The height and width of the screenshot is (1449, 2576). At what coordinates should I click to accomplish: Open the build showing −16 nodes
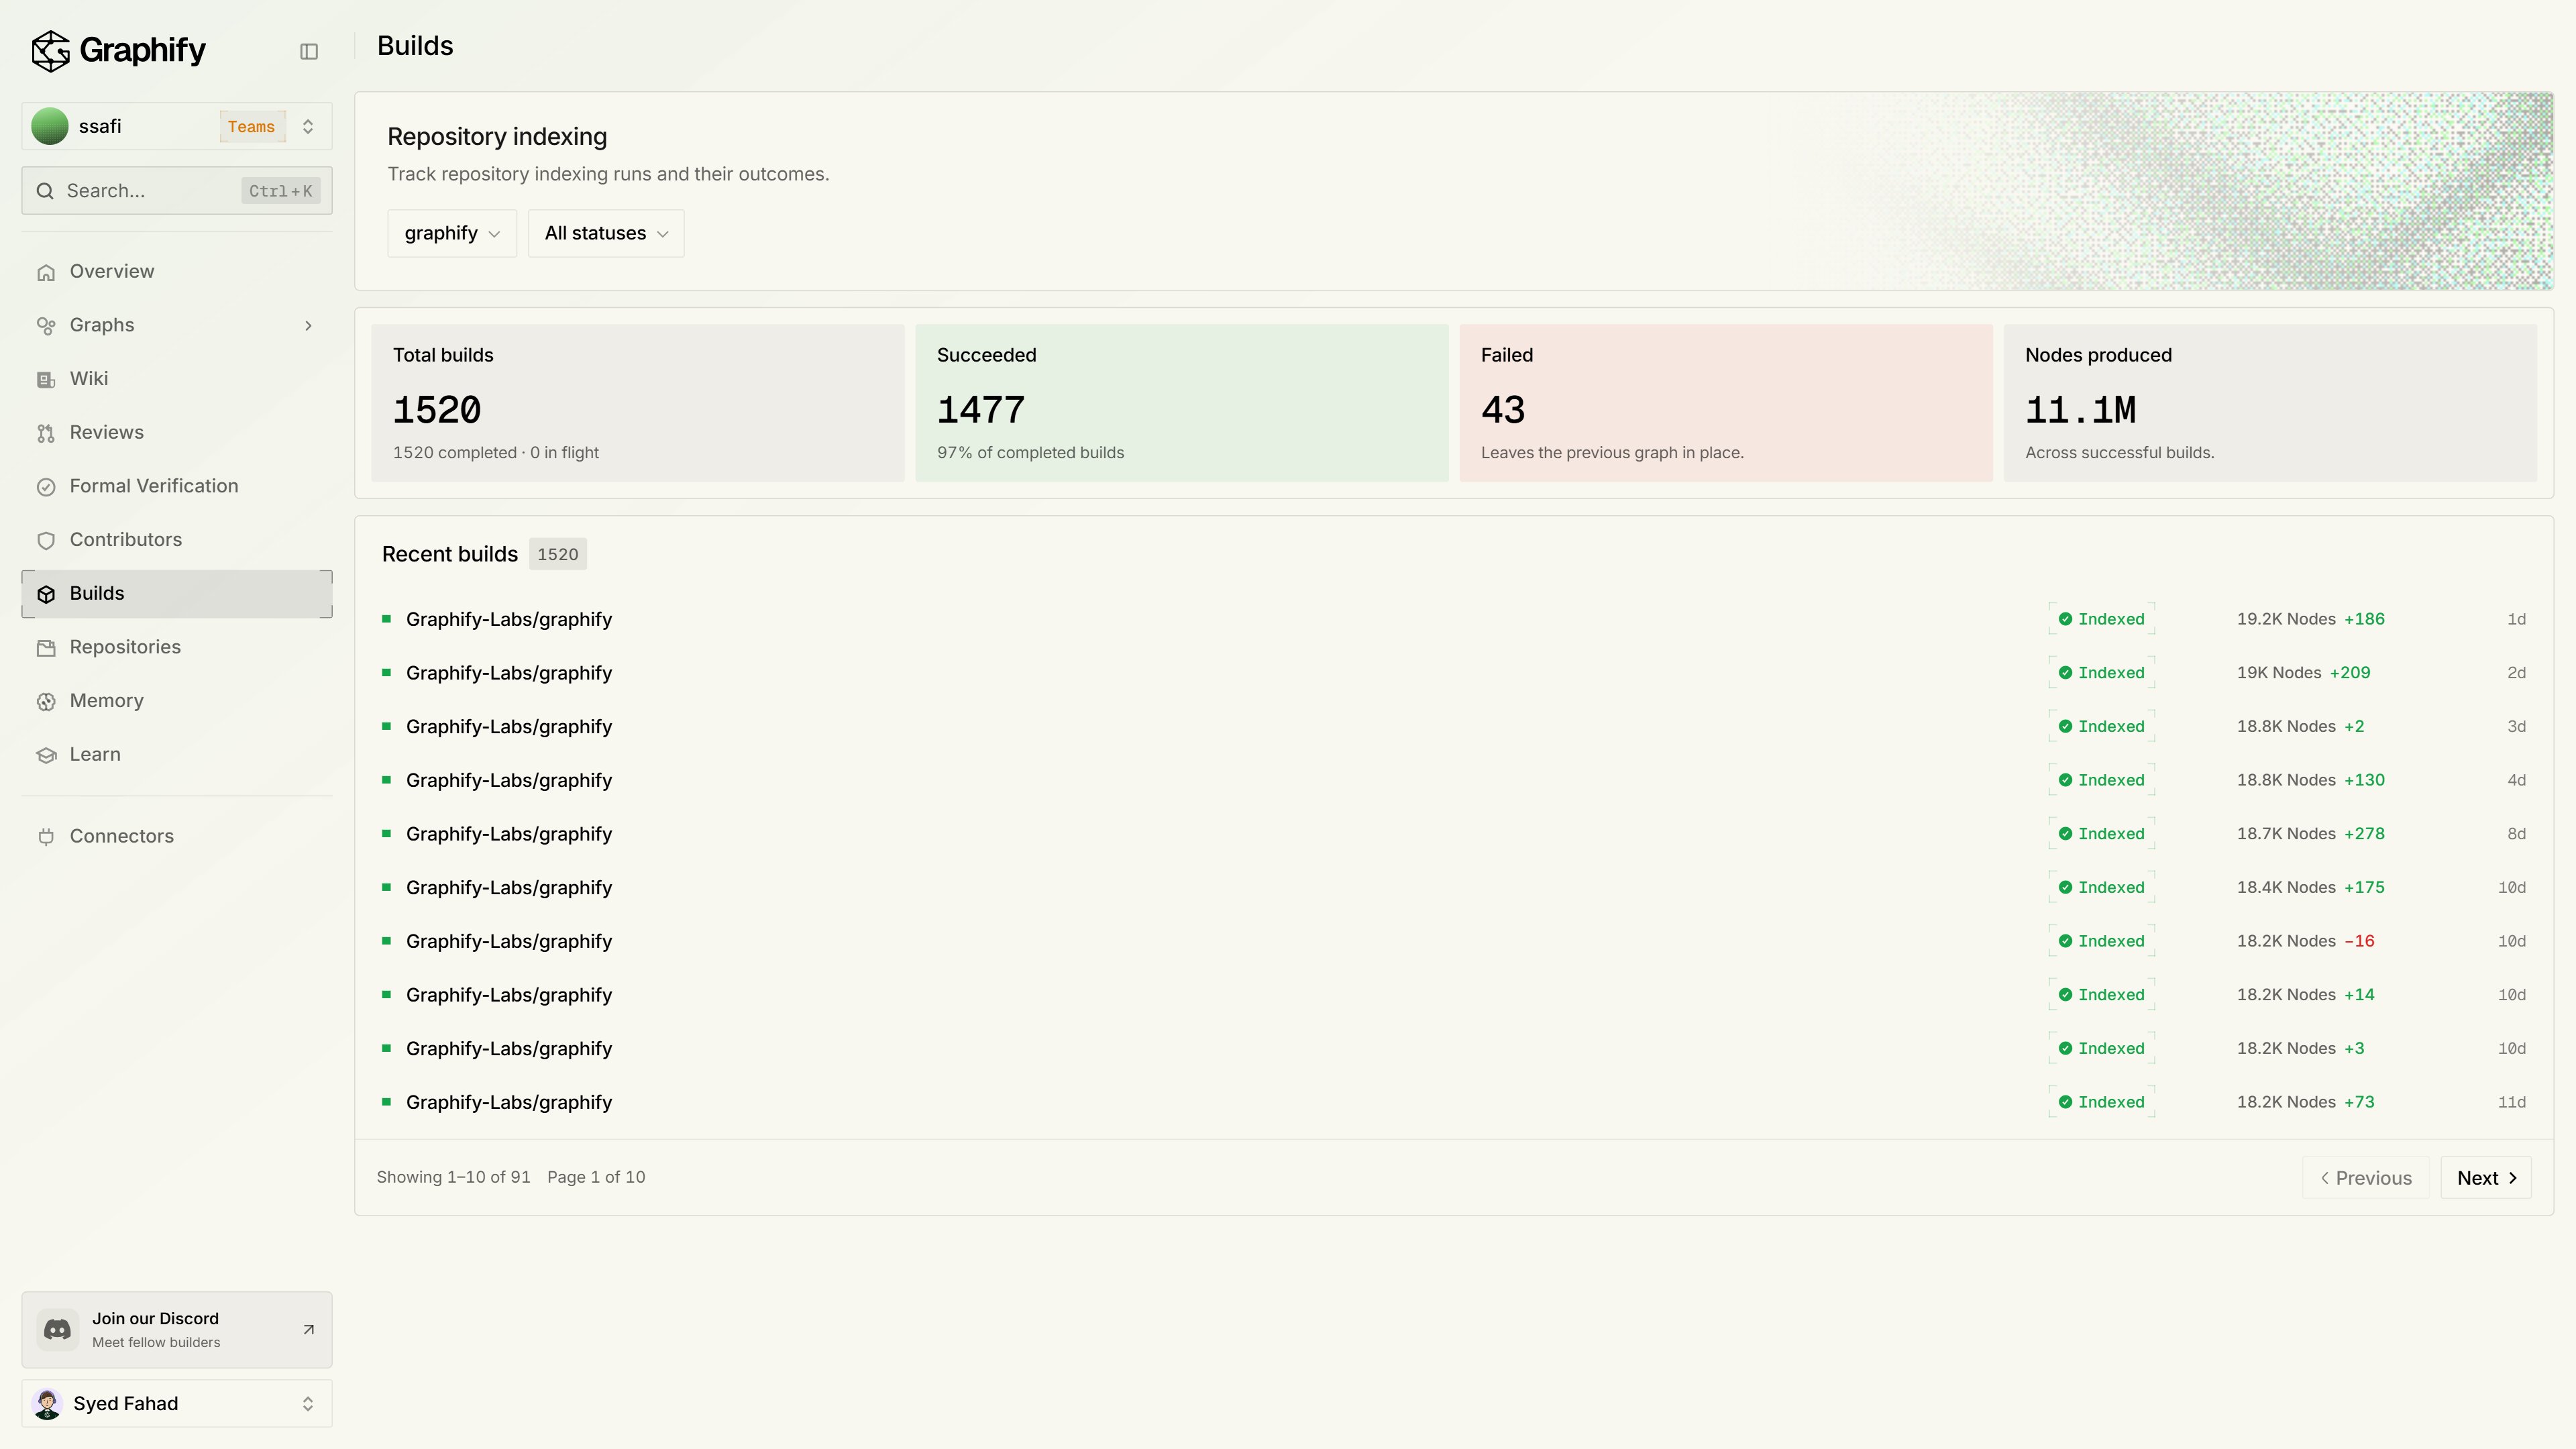(x=1454, y=941)
